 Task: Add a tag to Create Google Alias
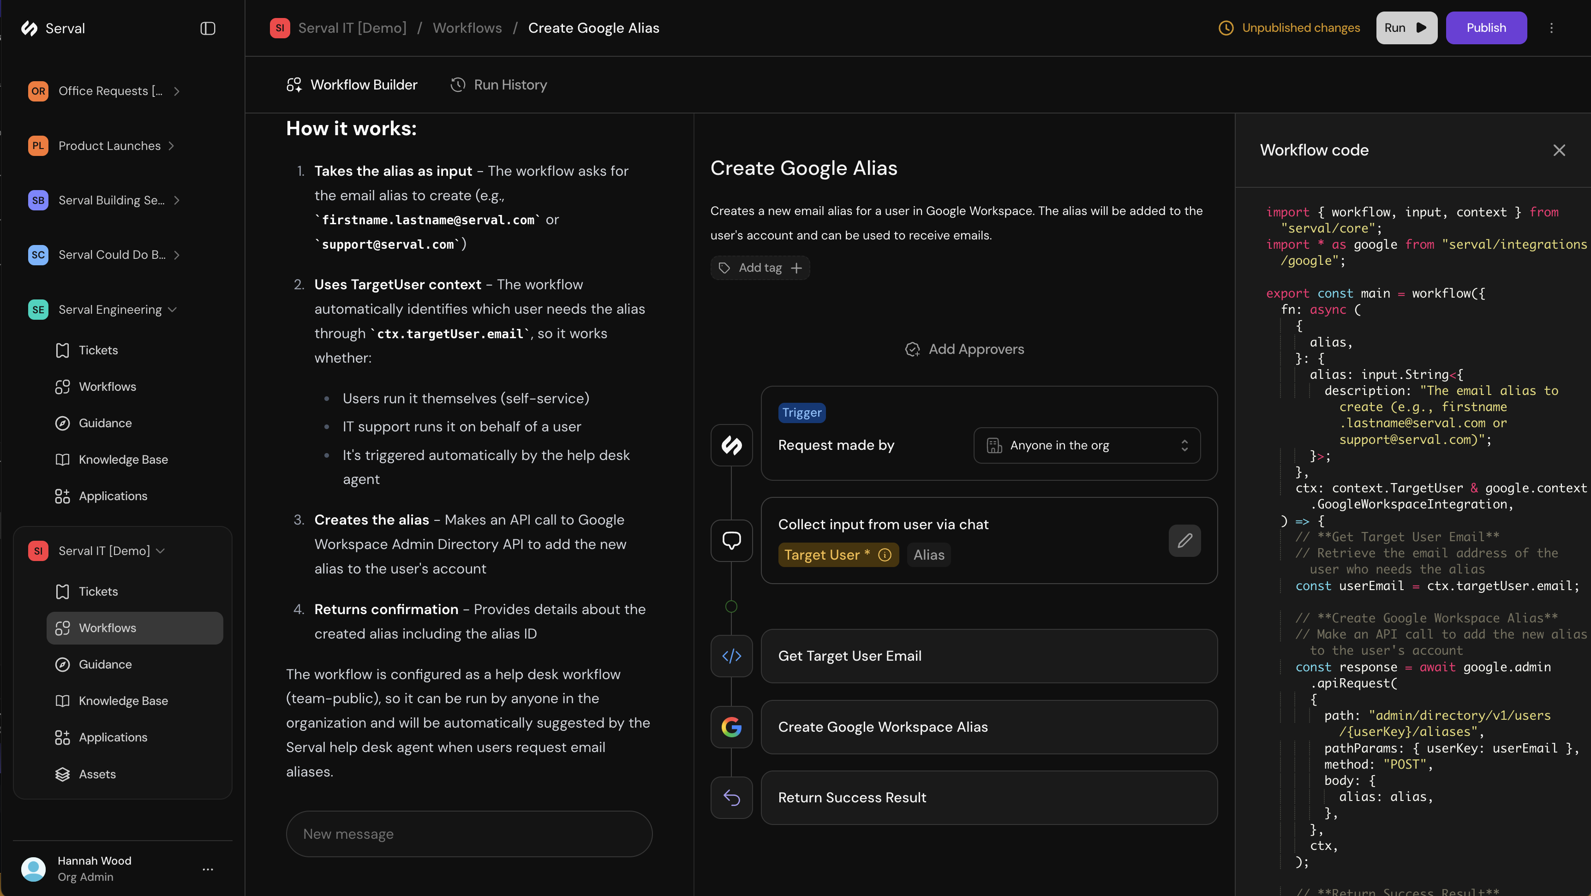pos(759,268)
